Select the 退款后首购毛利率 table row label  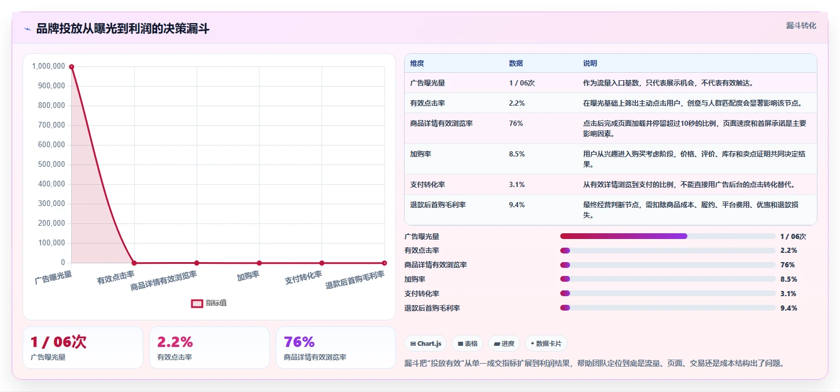pos(438,205)
